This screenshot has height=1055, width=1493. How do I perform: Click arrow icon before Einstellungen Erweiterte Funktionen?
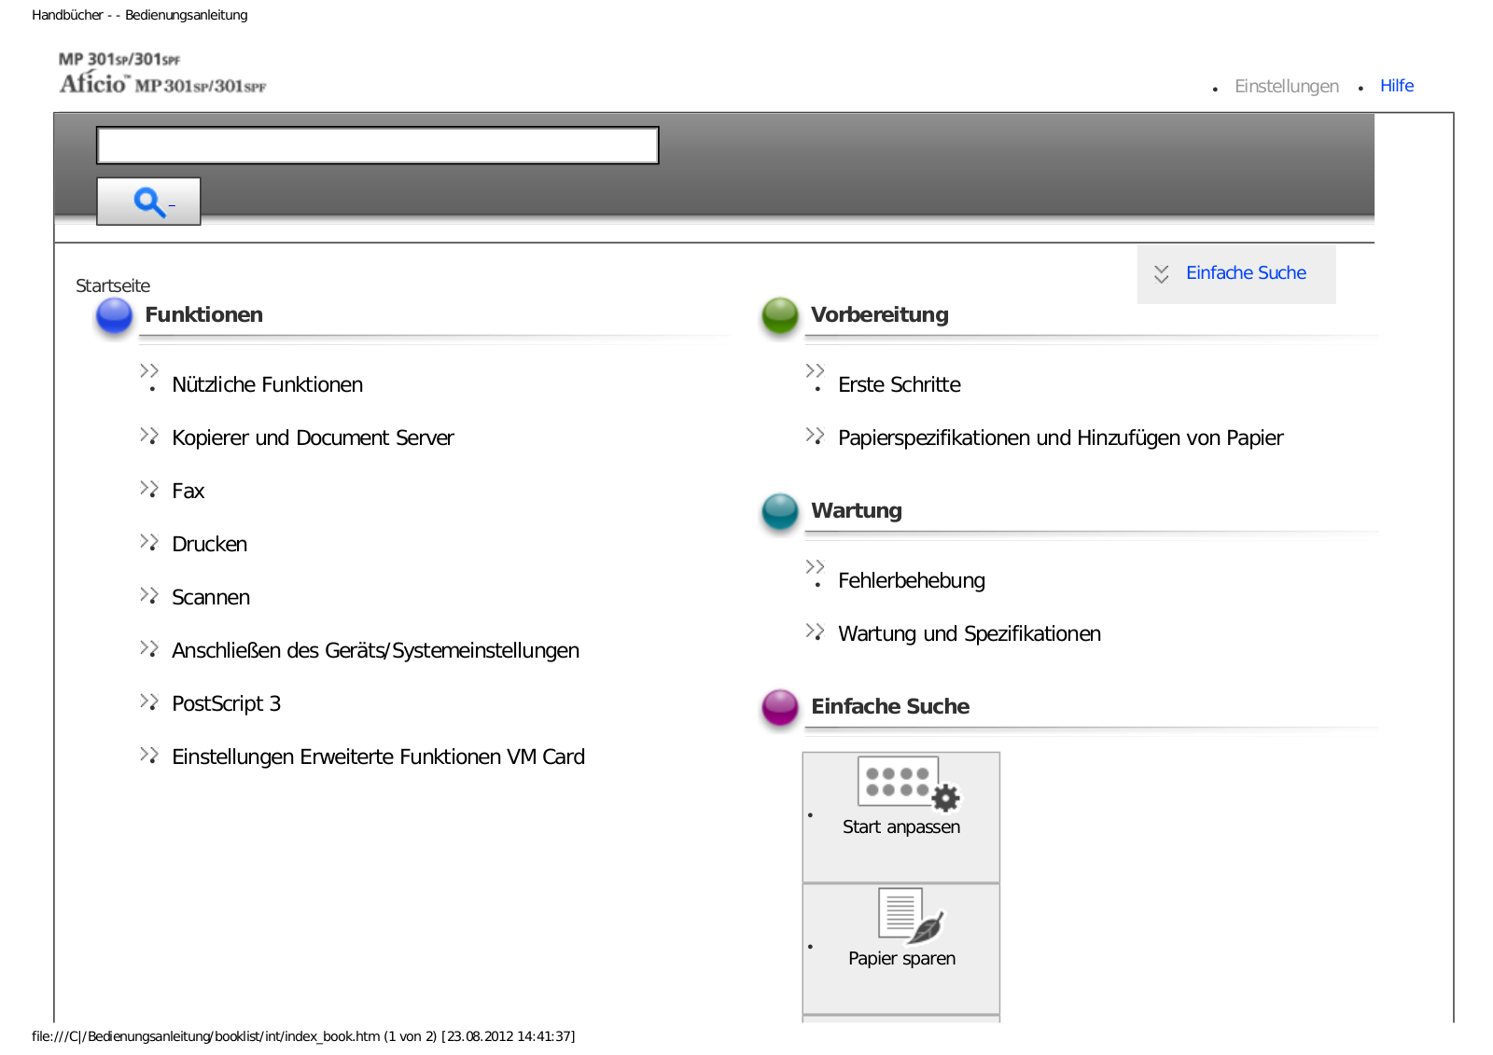[x=149, y=755]
